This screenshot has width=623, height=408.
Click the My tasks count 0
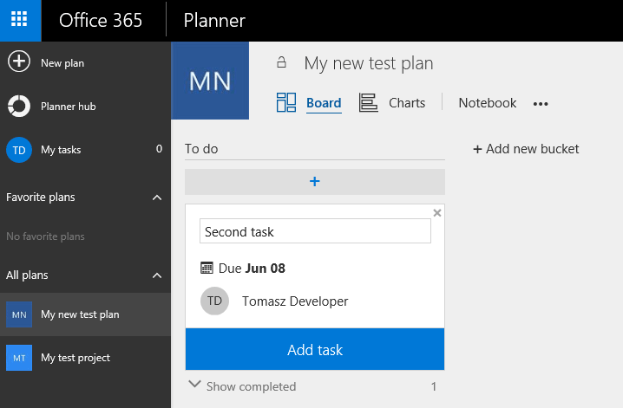[159, 149]
